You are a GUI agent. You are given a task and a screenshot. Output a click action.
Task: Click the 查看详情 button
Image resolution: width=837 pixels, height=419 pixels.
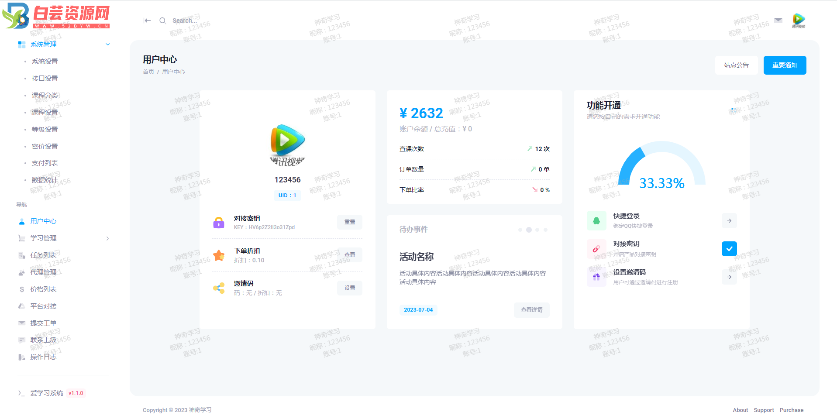pos(531,310)
